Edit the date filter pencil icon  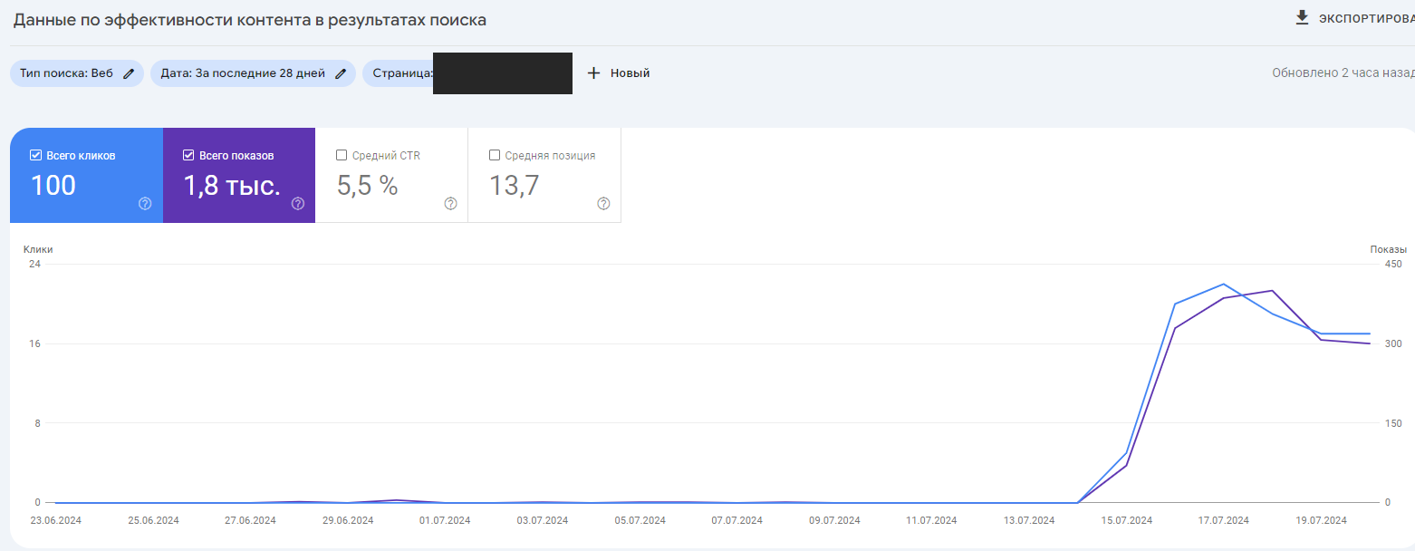[x=341, y=73]
